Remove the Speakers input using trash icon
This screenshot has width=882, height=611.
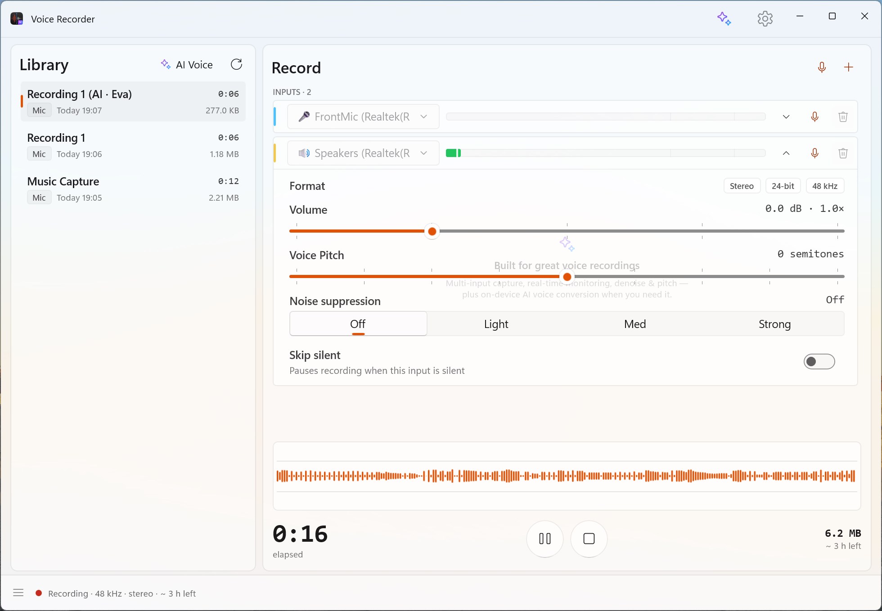[x=843, y=153]
